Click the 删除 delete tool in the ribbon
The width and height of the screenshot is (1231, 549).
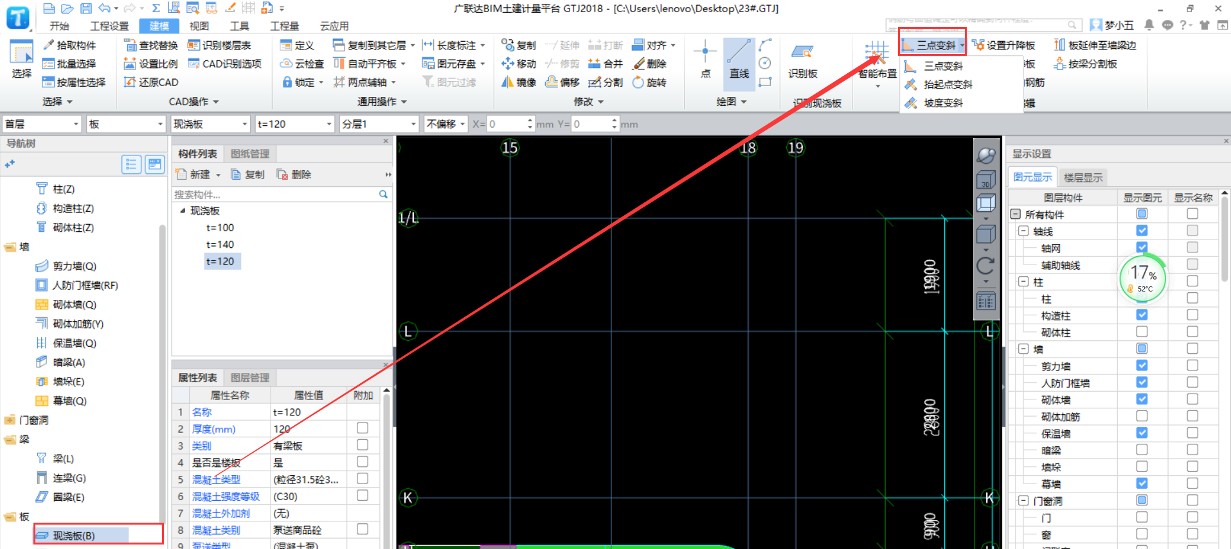650,64
